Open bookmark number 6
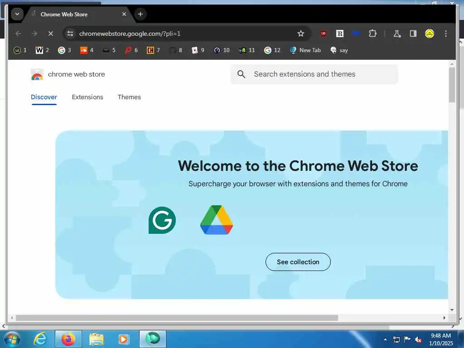Viewport: 464px width, 348px height. click(x=131, y=50)
